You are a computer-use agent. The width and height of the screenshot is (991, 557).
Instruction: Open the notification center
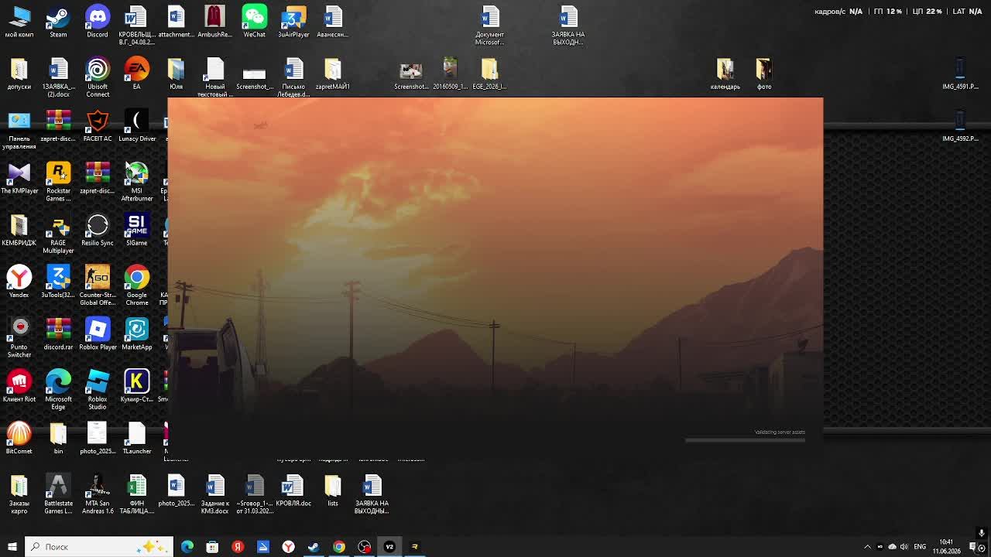coord(973,547)
